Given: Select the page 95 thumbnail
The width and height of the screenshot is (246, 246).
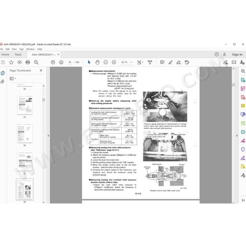Looking at the screenshot, I should point(25,105).
